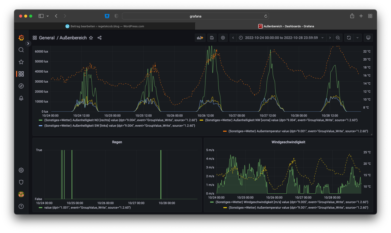This screenshot has width=391, height=233.
Task: Toggle Außenhelligkeit NO [rechts] legend series
Action: 120,120
